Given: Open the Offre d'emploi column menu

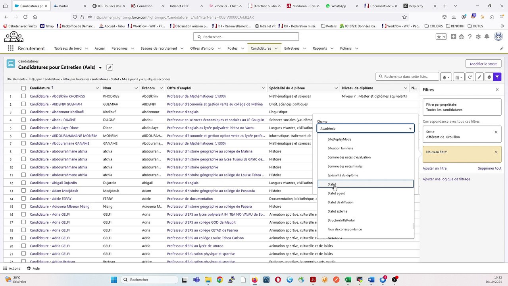Looking at the screenshot, I should pyautogui.click(x=263, y=88).
